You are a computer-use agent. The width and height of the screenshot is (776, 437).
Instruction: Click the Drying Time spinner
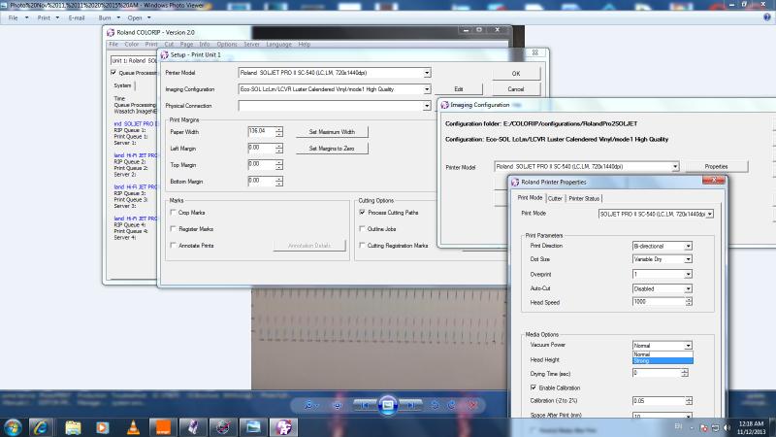point(685,373)
